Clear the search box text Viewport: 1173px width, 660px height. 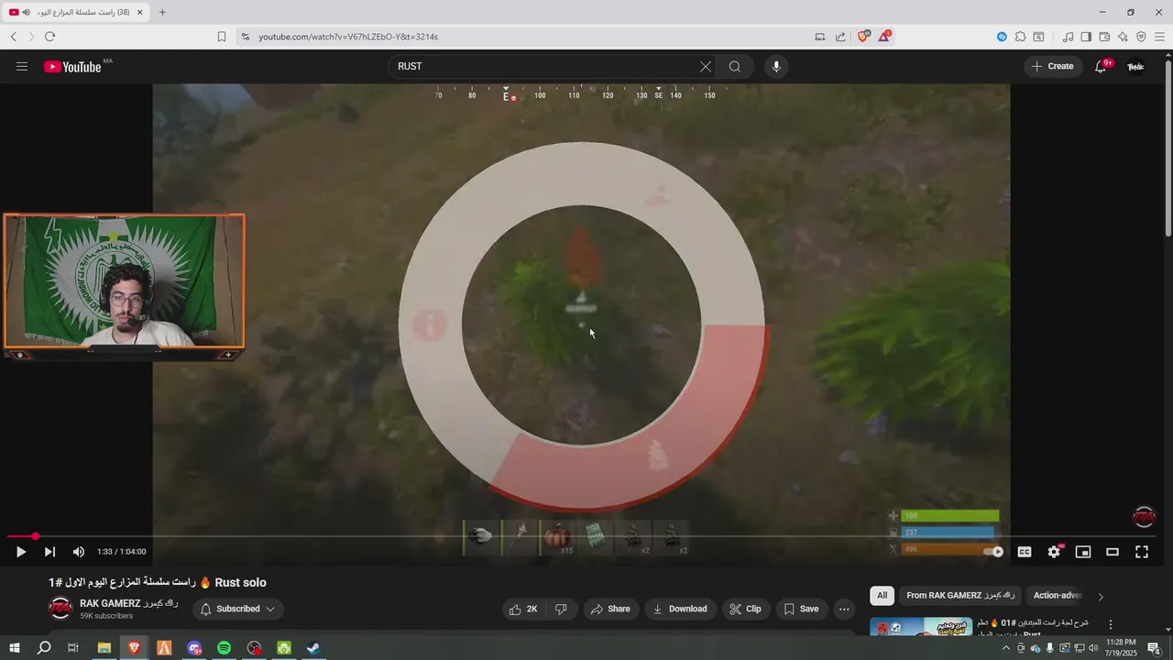pyautogui.click(x=706, y=66)
